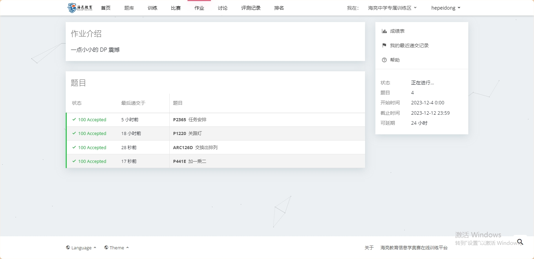Expand the Language selector
Screen dimensions: 534x259
82,248
